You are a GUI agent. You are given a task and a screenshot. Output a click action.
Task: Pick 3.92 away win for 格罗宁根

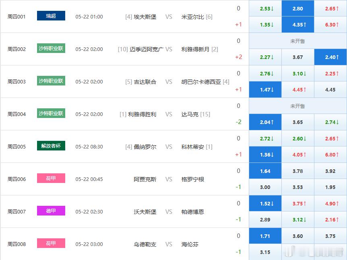(x=330, y=171)
